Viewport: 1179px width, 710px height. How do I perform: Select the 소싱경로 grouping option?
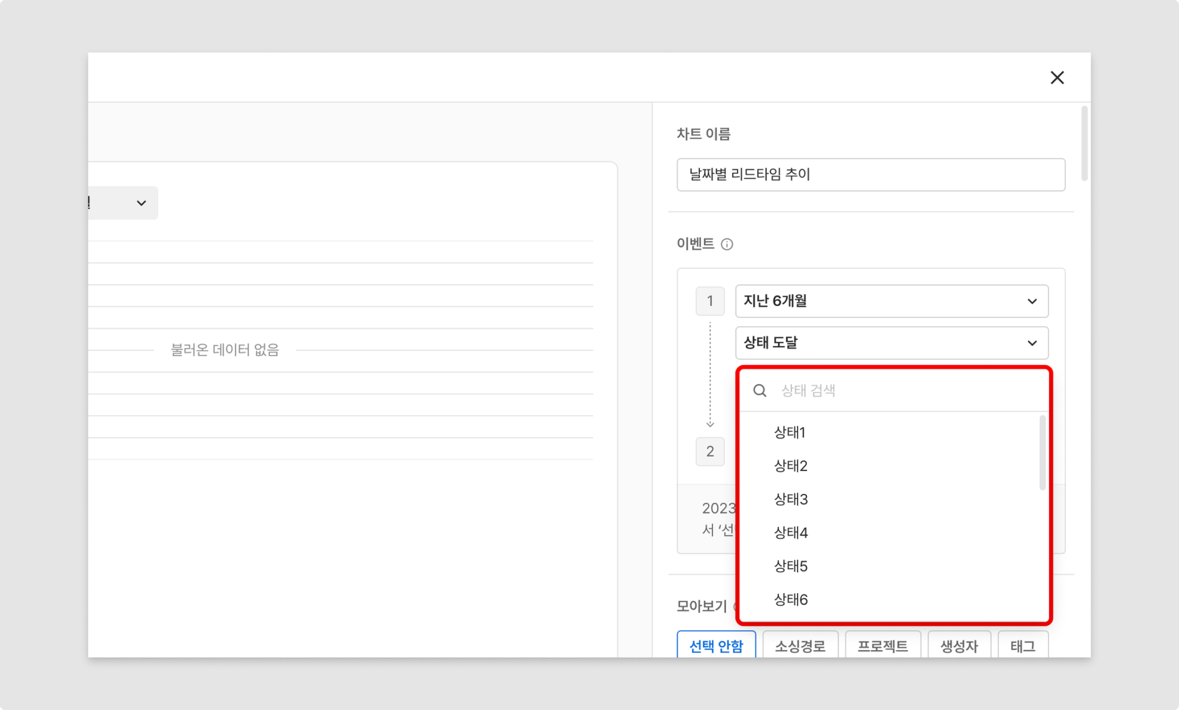point(800,645)
